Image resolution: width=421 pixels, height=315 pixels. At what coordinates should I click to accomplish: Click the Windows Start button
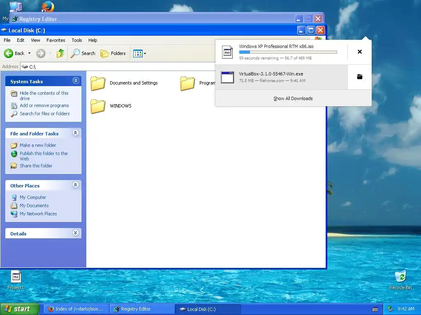19,309
